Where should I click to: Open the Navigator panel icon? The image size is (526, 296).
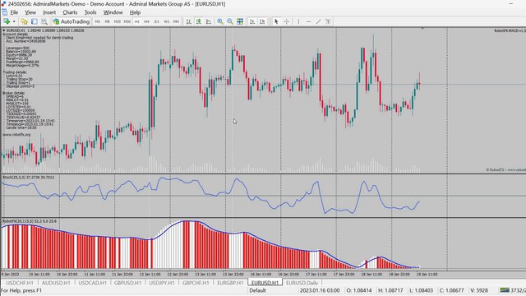(x=35, y=21)
